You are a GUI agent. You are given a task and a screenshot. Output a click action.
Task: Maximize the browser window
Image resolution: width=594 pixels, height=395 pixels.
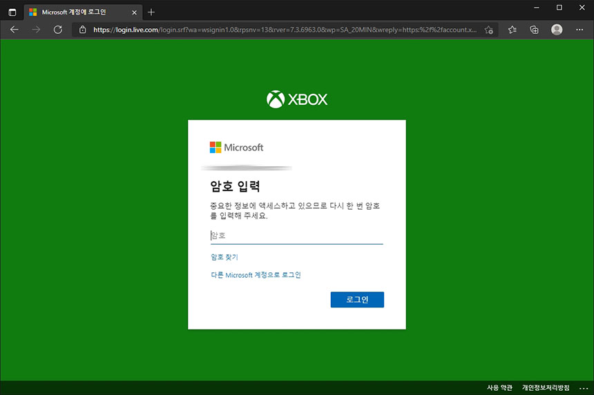click(x=559, y=8)
